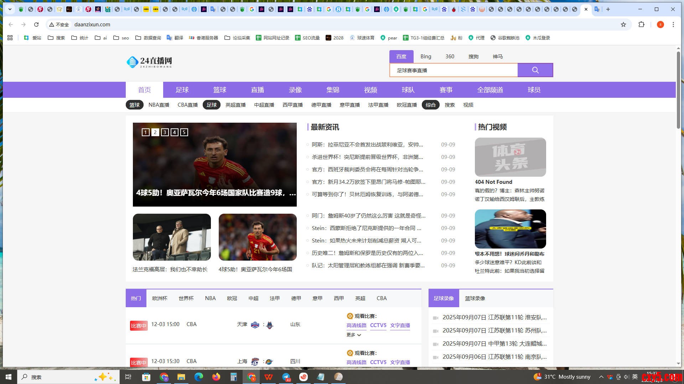Open the bookmarks apps grid icon
This screenshot has width=684, height=384.
(x=10, y=38)
